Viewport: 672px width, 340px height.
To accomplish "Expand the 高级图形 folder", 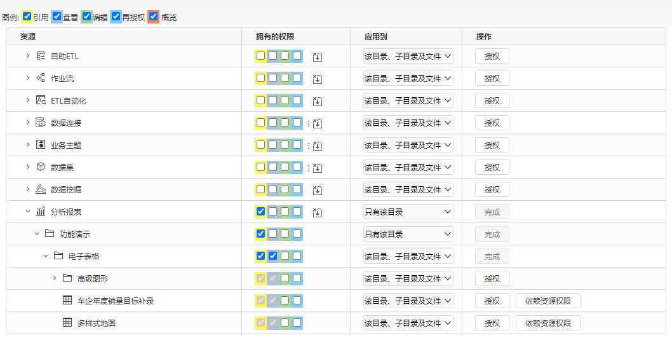I will click(55, 278).
